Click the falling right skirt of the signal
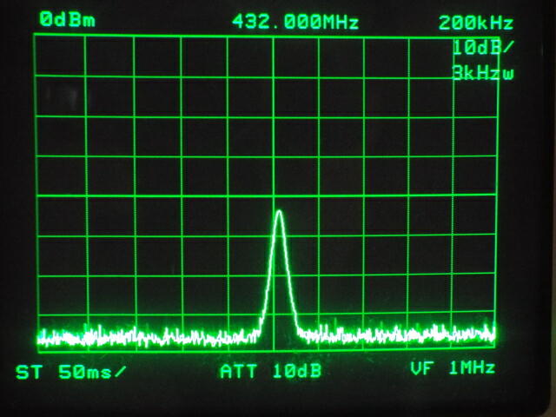 [289, 278]
